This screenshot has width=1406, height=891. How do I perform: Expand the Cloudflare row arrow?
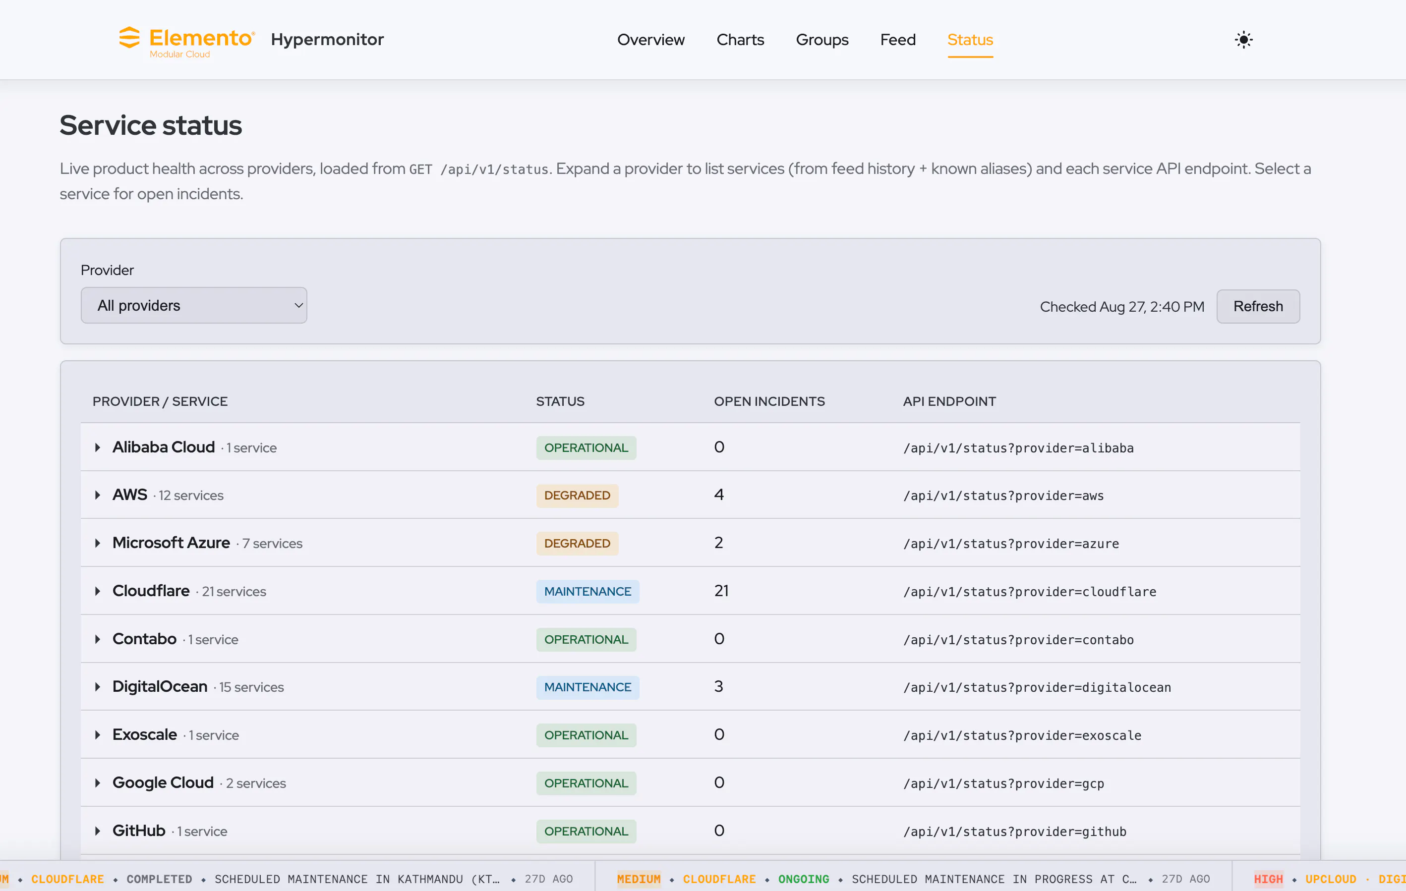pyautogui.click(x=98, y=591)
